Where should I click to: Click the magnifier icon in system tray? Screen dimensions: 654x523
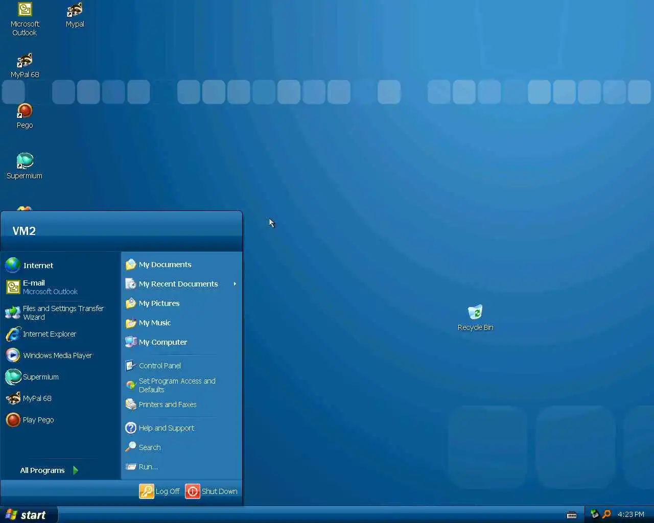click(x=606, y=514)
